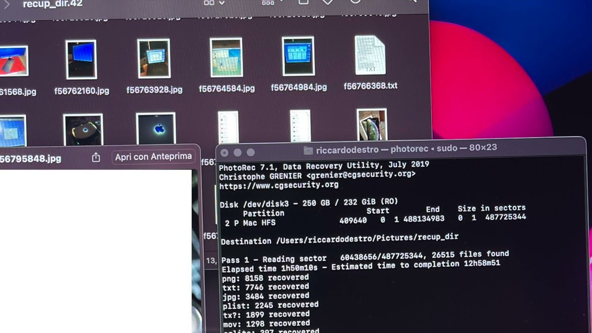The width and height of the screenshot is (592, 333).
Task: Click the Apri con Anteprima button
Action: pos(154,156)
